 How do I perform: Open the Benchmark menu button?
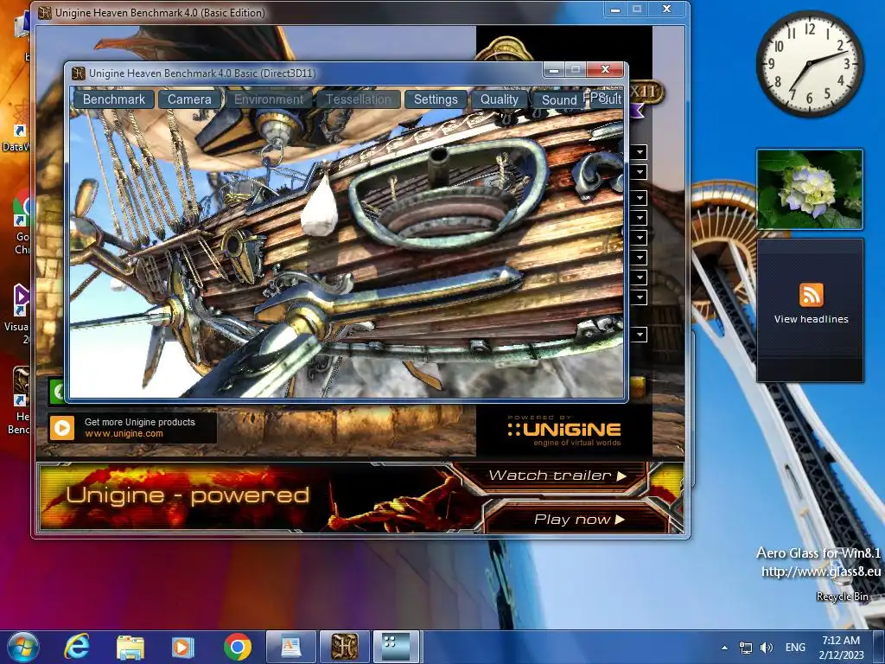[x=113, y=99]
